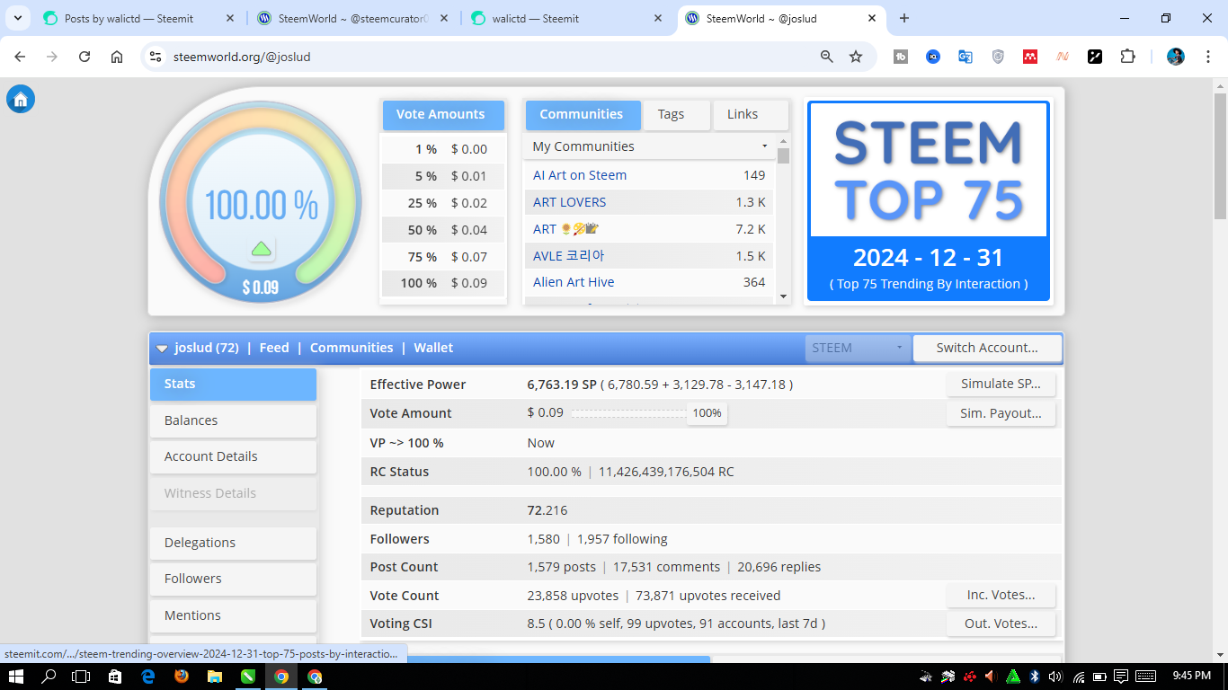Collapse the joslud account panel arrow
Image resolution: width=1228 pixels, height=690 pixels.
[162, 349]
